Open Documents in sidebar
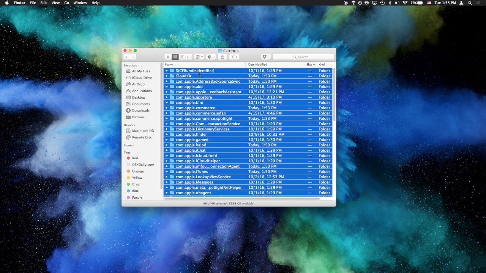486x273 pixels. point(141,104)
